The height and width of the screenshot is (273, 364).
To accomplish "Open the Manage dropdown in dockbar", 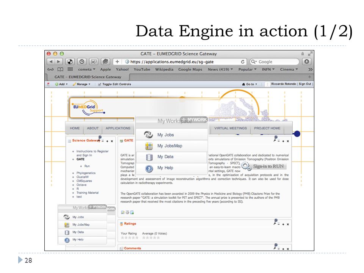I will [82, 84].
